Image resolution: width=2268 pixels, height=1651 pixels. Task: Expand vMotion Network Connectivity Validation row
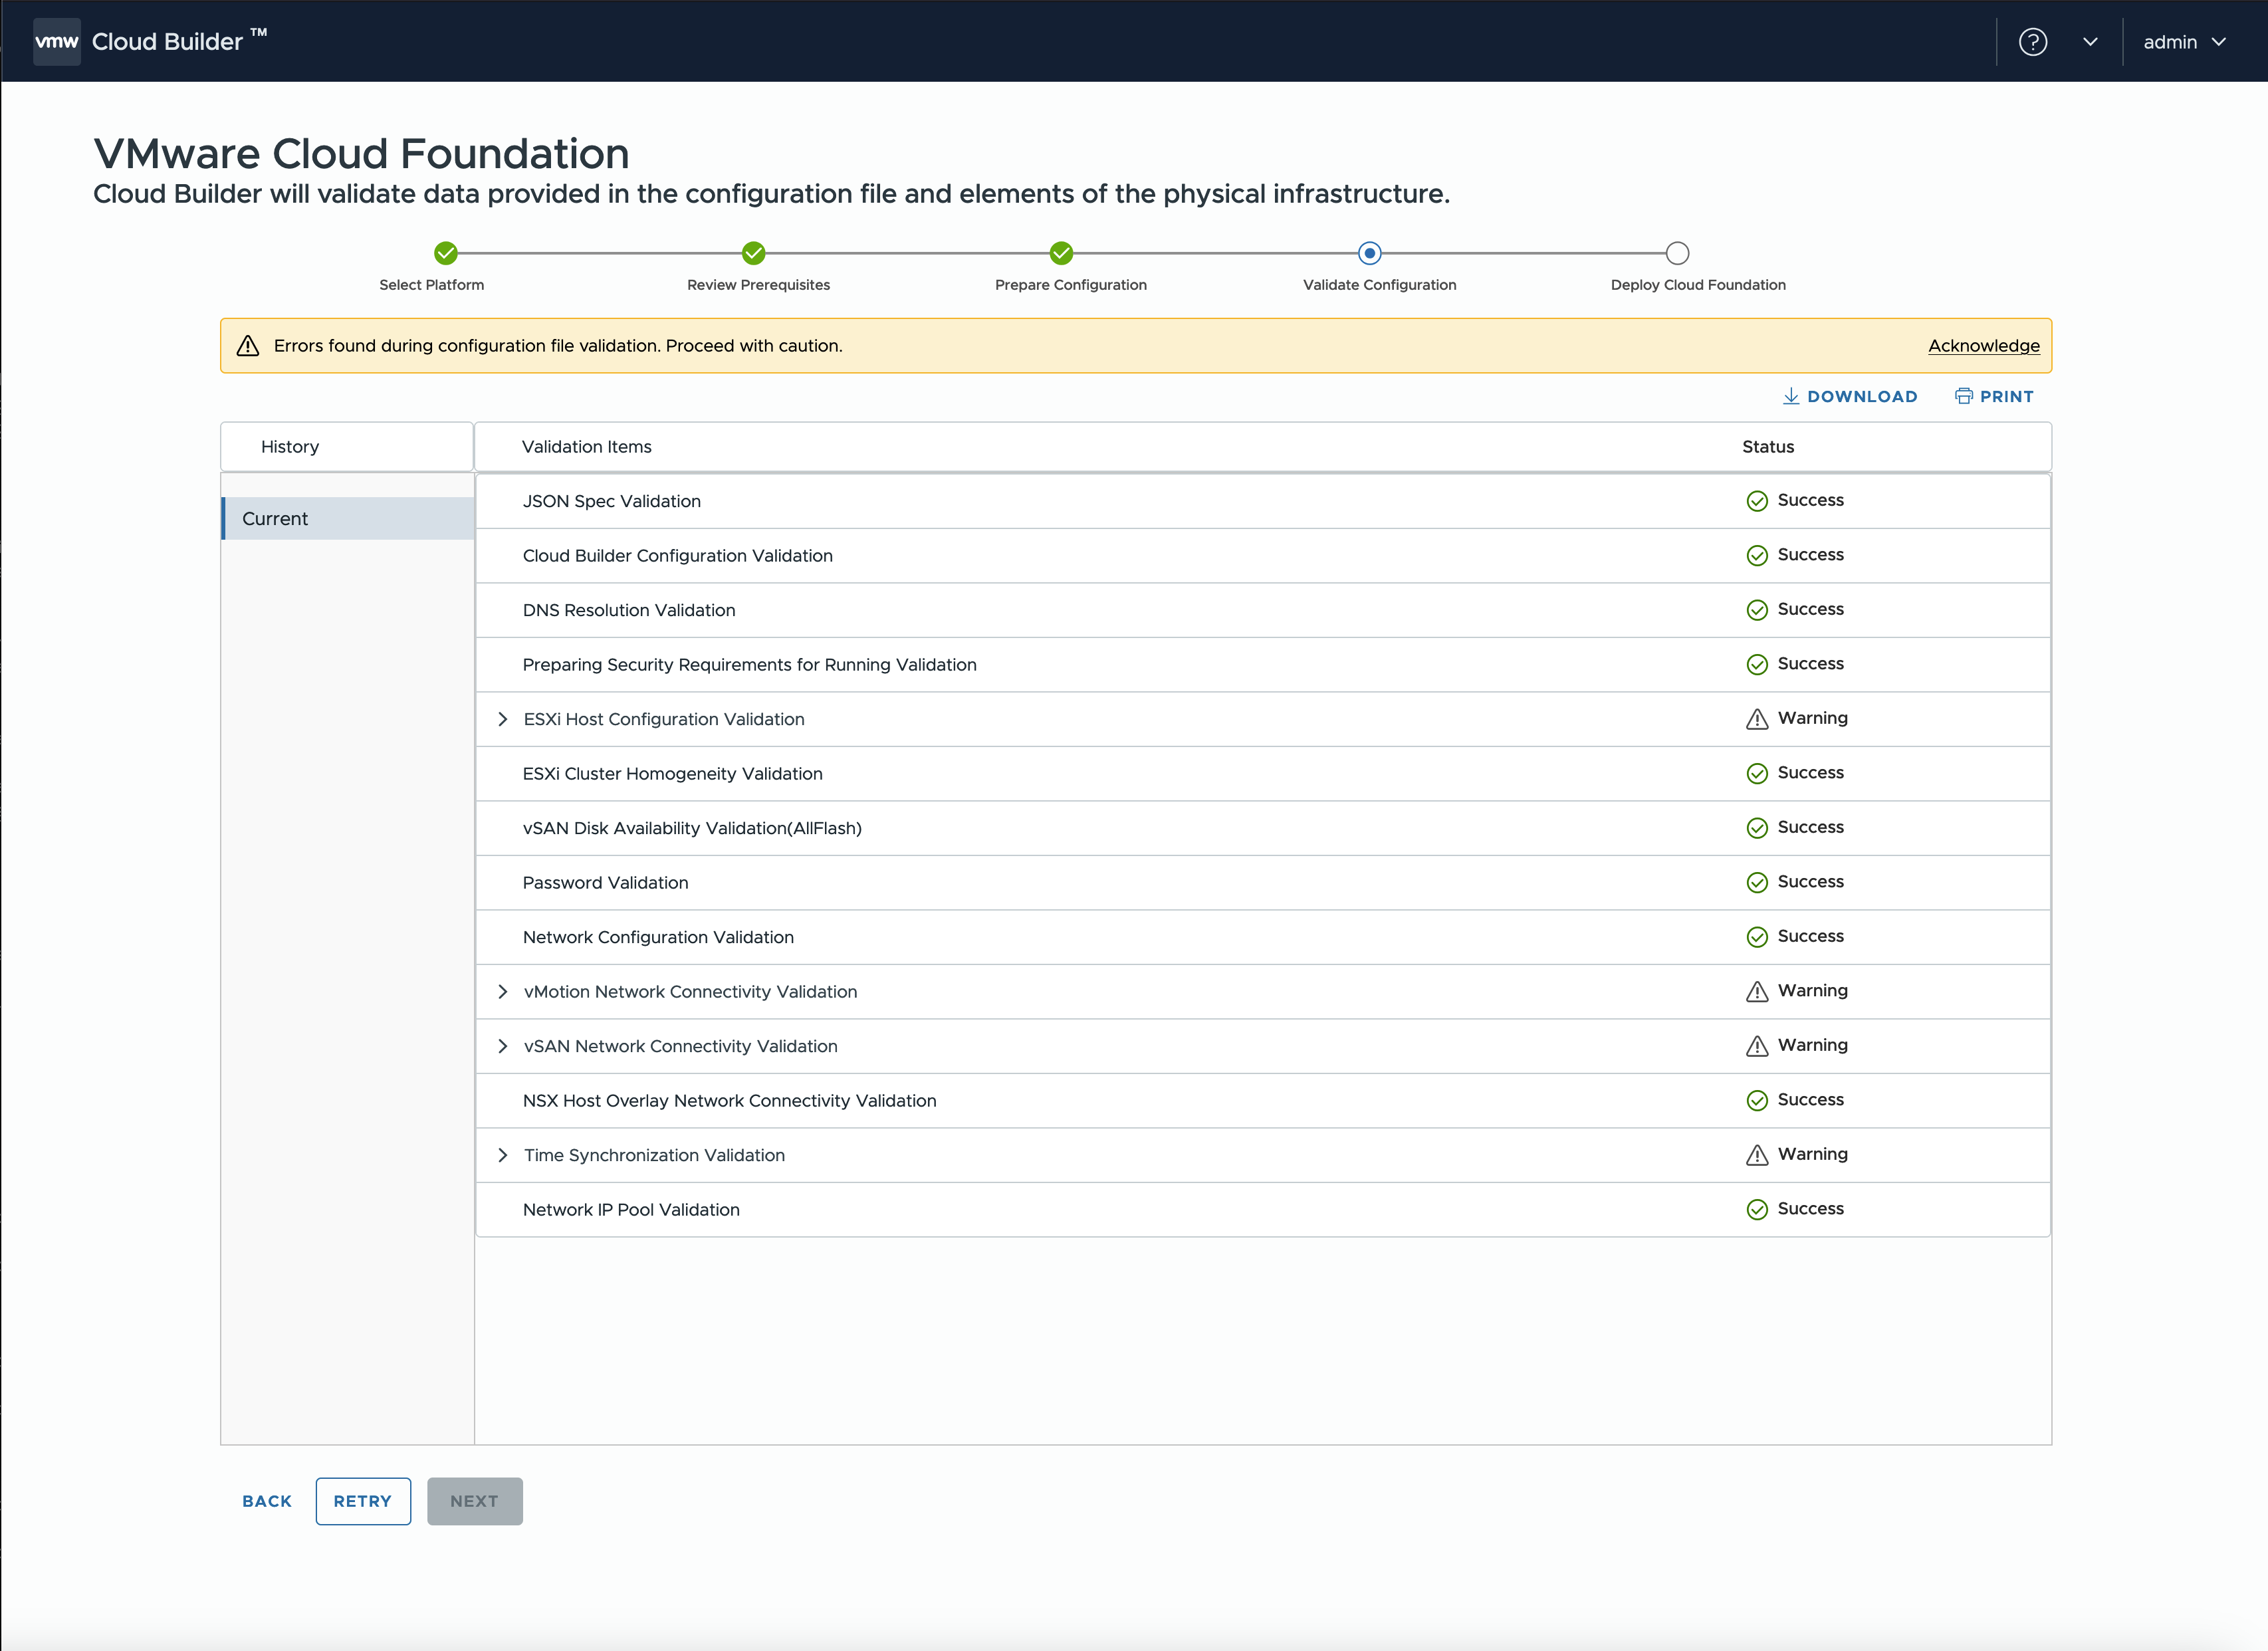(503, 992)
